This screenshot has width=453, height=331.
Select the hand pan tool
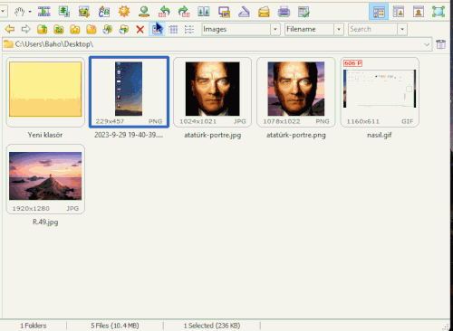click(x=20, y=12)
